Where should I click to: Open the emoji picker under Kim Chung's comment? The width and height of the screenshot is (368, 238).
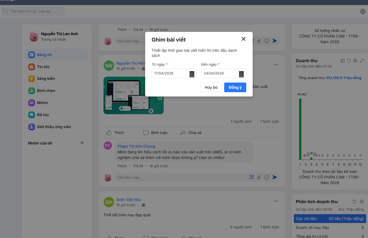267,177
